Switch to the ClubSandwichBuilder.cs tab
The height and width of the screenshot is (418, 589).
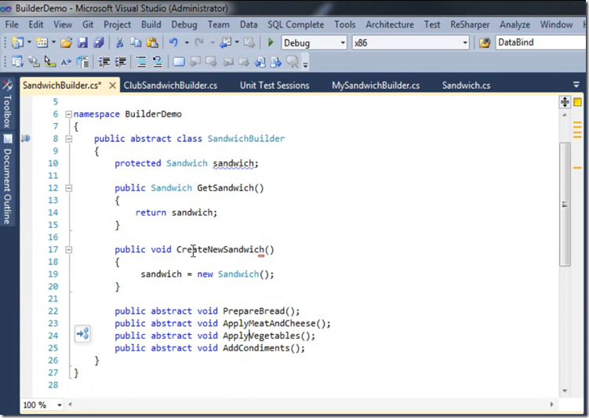point(170,85)
